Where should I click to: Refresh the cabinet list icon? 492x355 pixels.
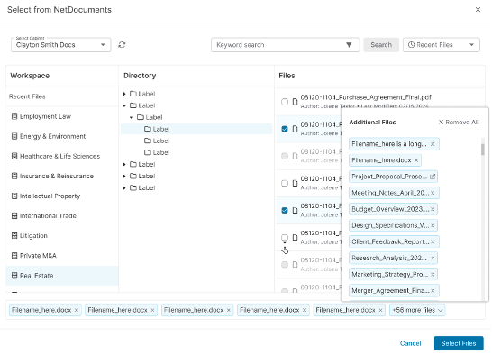pyautogui.click(x=122, y=45)
